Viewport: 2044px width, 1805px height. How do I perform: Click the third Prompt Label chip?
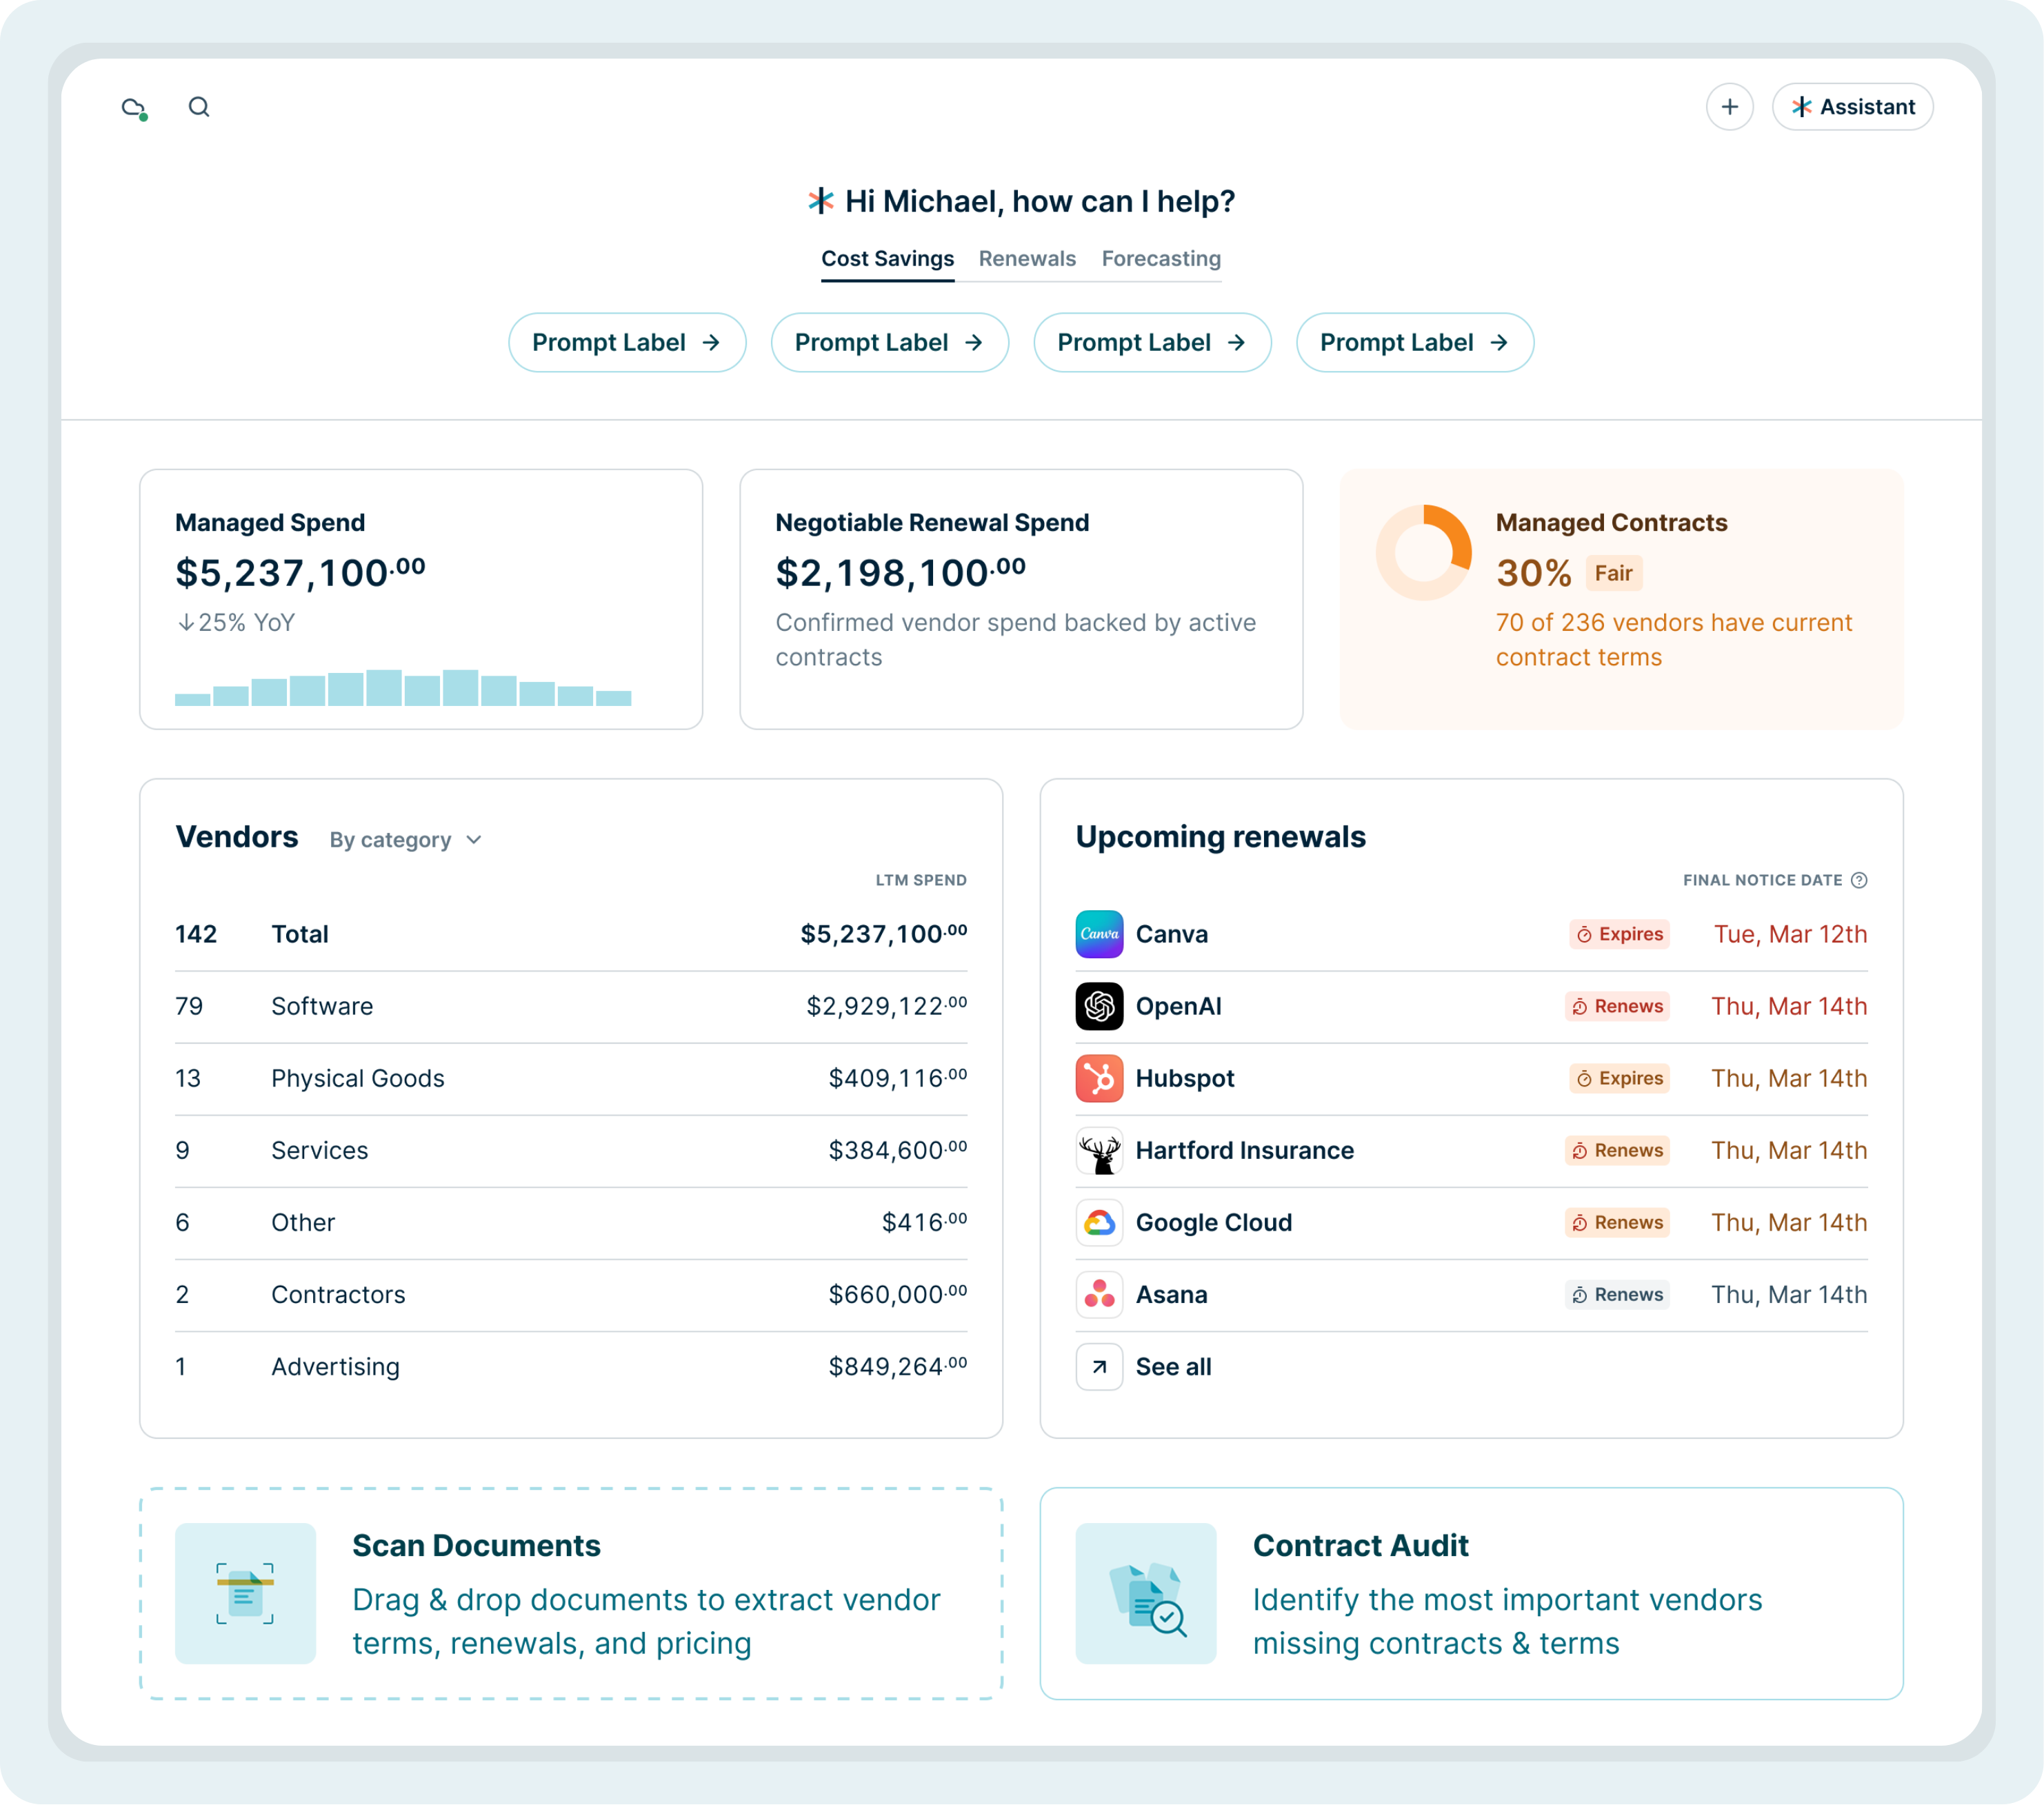click(1152, 343)
